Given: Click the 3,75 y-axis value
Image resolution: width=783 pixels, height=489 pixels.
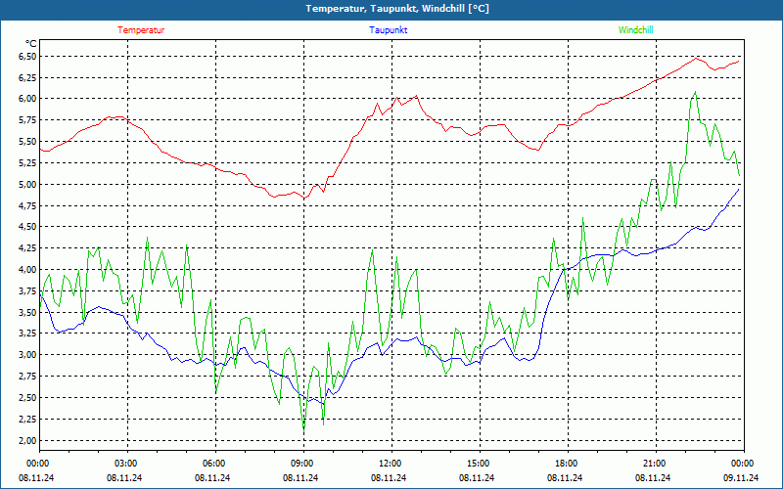Looking at the screenshot, I should pos(27,291).
